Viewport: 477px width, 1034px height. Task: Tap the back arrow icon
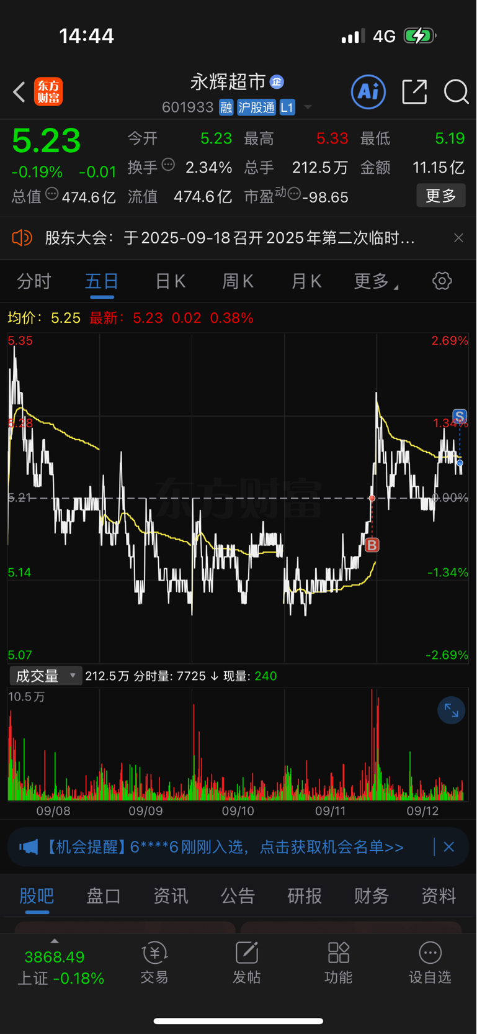[19, 92]
